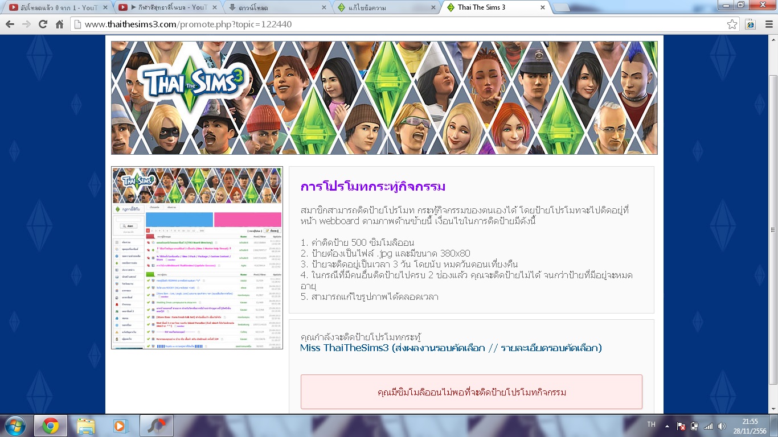The width and height of the screenshot is (778, 437).
Task: Click the browser Forward arrow
Action: [26, 24]
